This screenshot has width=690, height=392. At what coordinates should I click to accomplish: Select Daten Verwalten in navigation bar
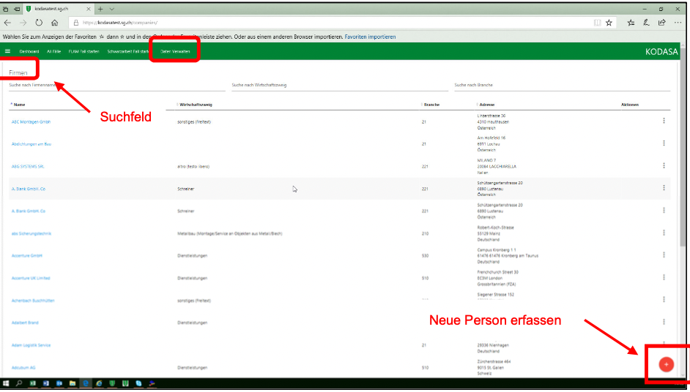click(x=175, y=51)
